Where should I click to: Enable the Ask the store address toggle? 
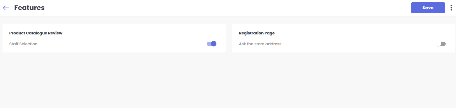[441, 44]
